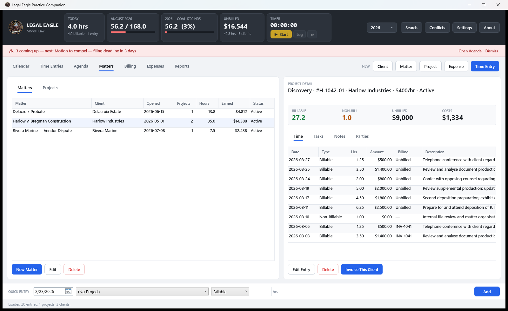Click the new Matter button in the top bar

tap(406, 66)
